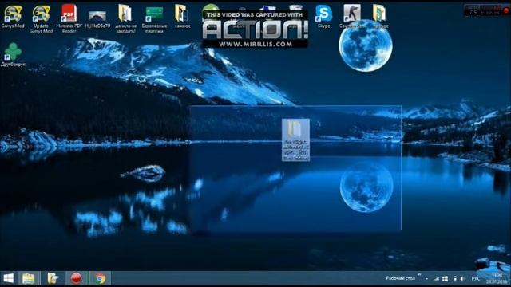Select the green Безопасные платежи shortcut
511x287 pixels.
pyautogui.click(x=154, y=20)
